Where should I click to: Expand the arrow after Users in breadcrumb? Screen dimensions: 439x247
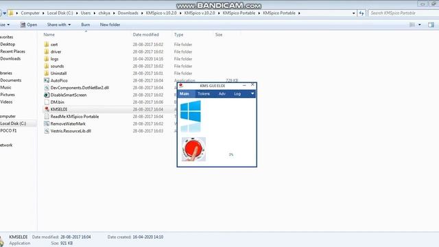[95, 13]
